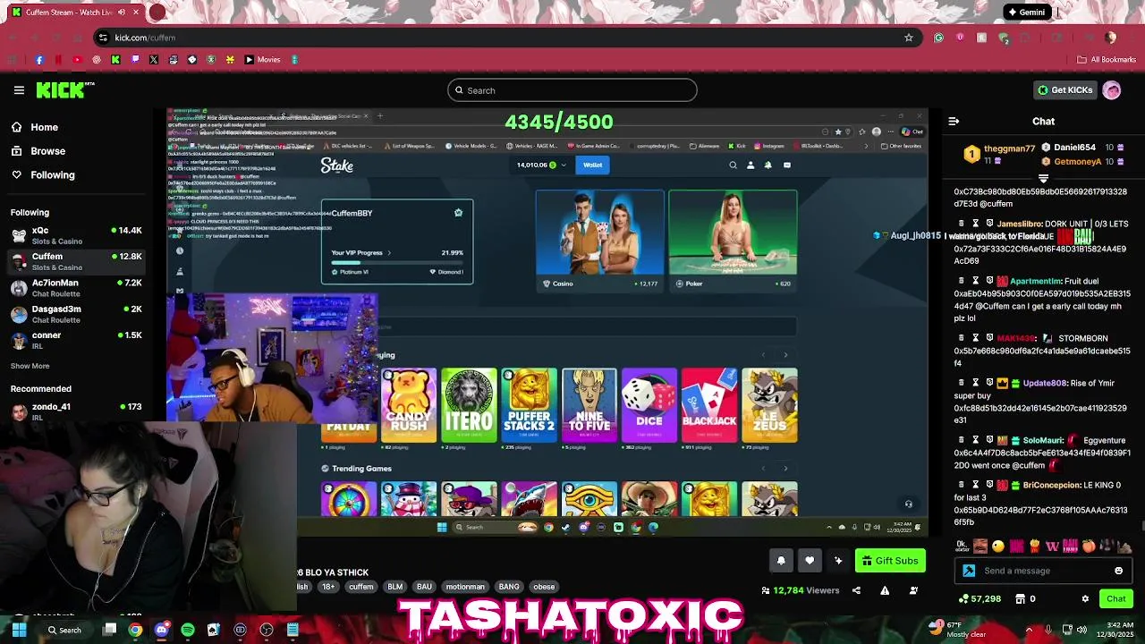Select the motionman stream tag

[x=465, y=587]
